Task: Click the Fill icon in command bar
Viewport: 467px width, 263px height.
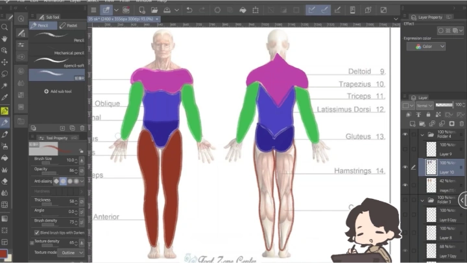Action: pos(243,10)
